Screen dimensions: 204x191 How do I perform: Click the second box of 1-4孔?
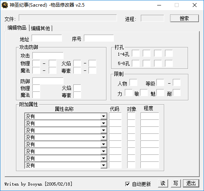pos(147,53)
